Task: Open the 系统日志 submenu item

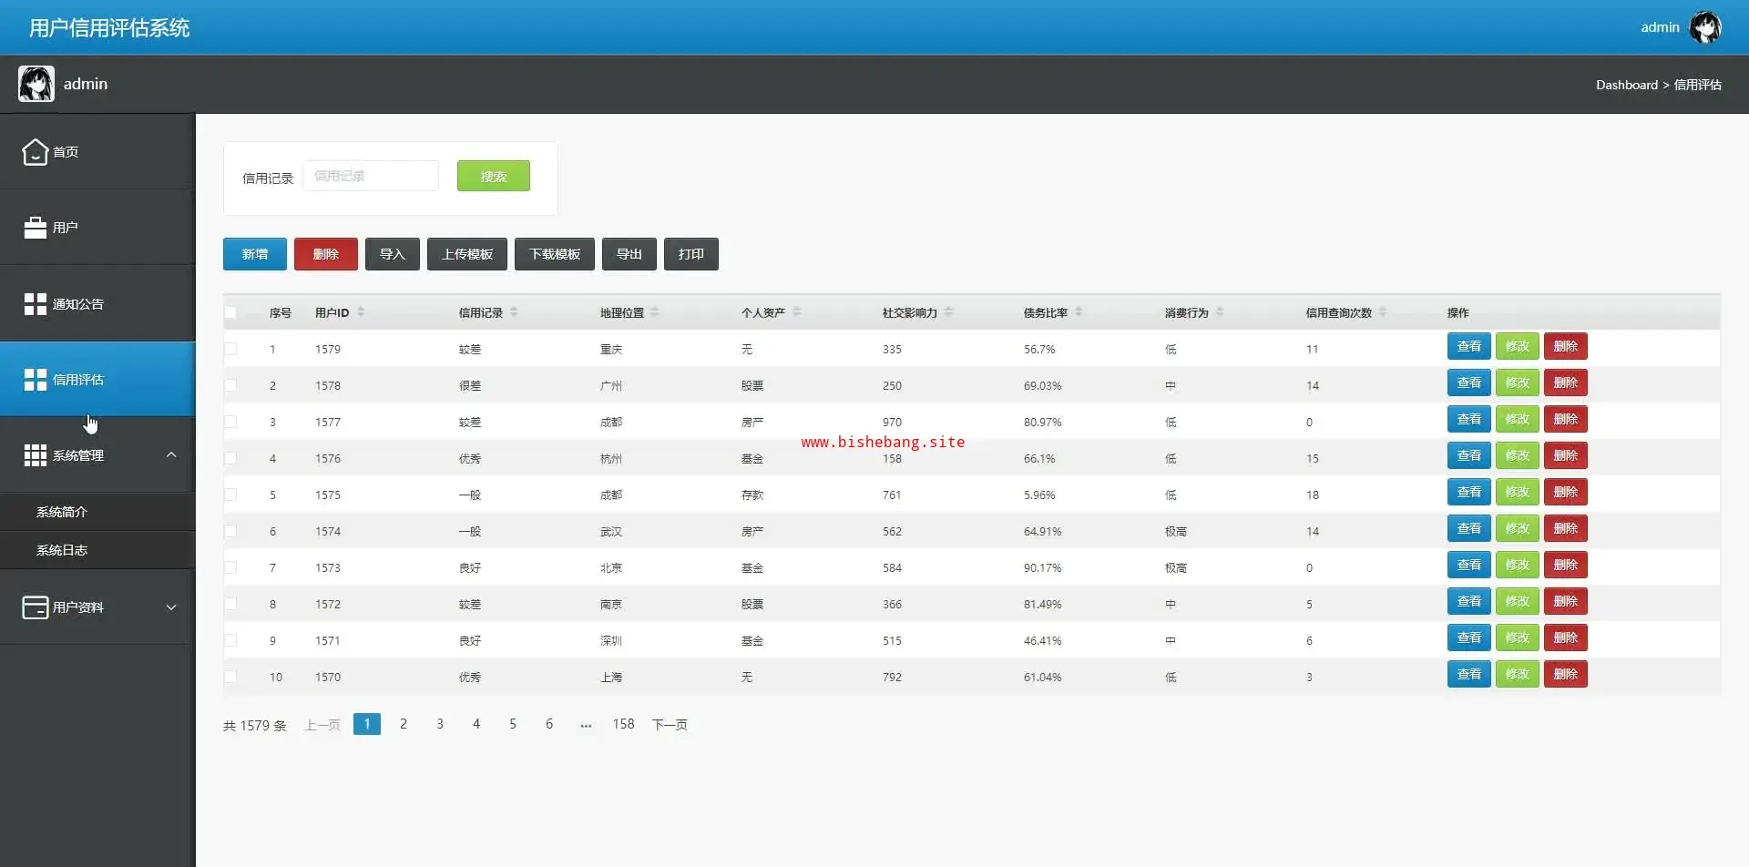Action: tap(97, 550)
